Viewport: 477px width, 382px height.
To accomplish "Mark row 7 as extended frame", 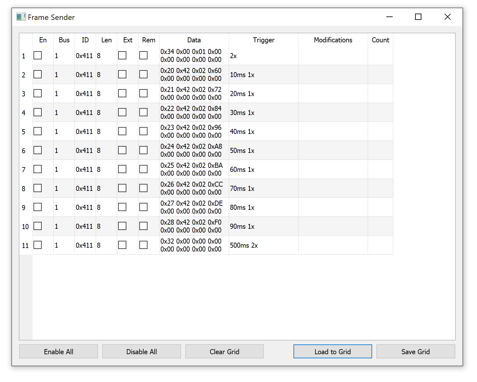I will (x=122, y=169).
